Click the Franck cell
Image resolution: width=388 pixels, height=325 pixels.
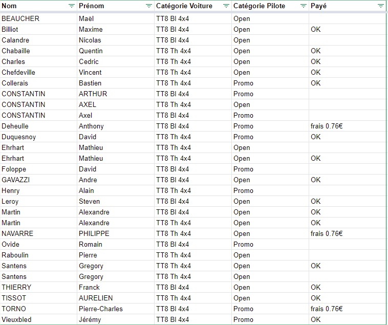pyautogui.click(x=116, y=288)
